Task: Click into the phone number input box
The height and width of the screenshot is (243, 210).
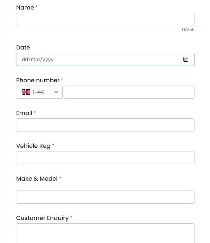Action: pyautogui.click(x=129, y=92)
